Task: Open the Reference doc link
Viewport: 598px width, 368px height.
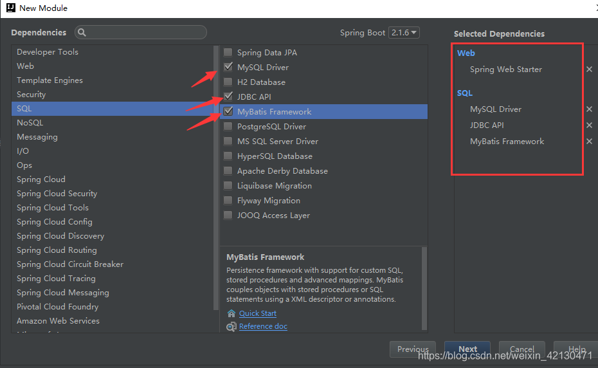Action: pyautogui.click(x=263, y=326)
